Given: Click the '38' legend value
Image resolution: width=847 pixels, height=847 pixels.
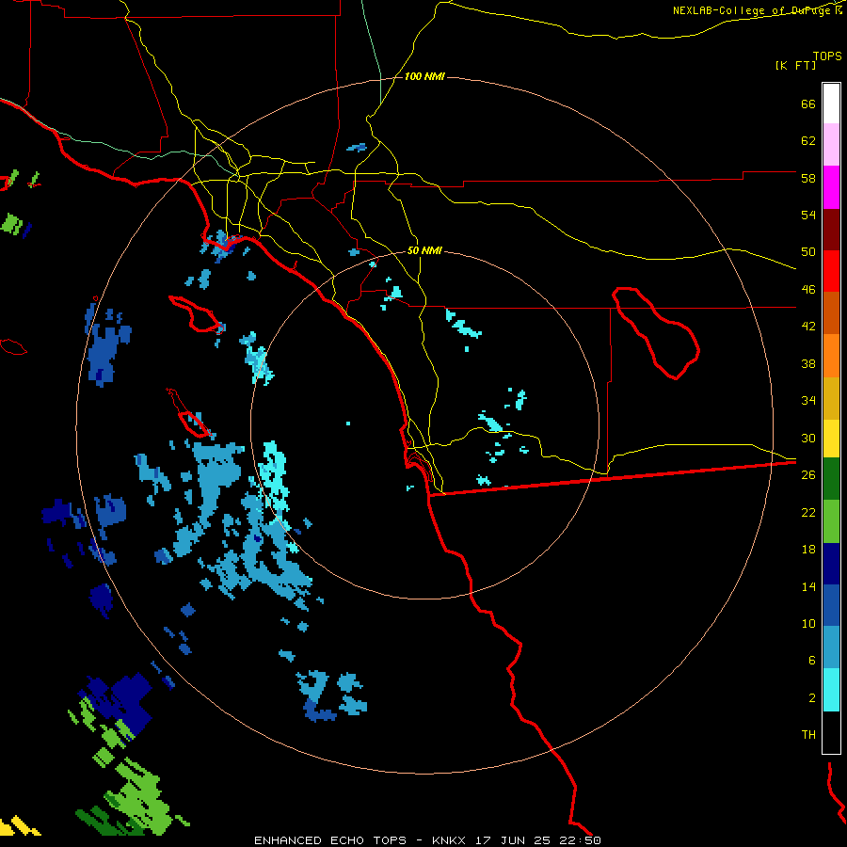Looking at the screenshot, I should point(808,363).
